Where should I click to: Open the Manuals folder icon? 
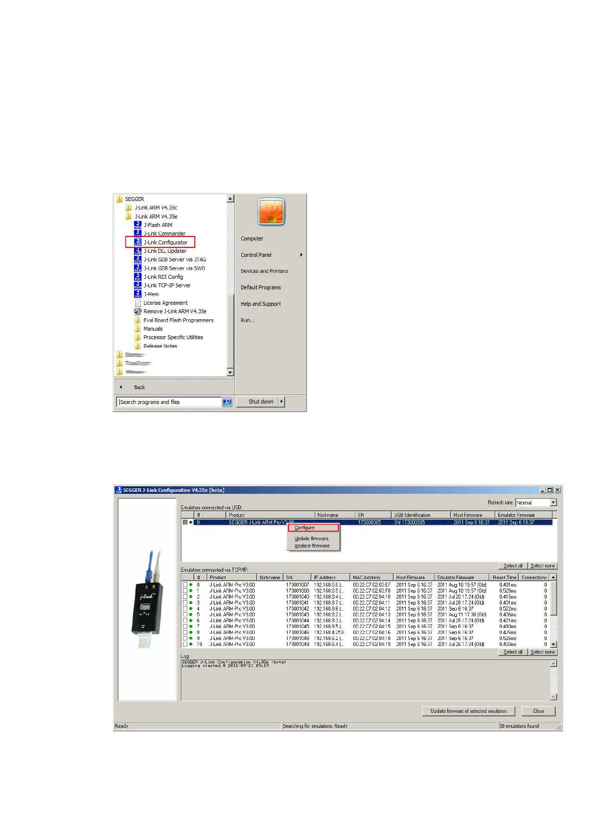[x=138, y=329]
